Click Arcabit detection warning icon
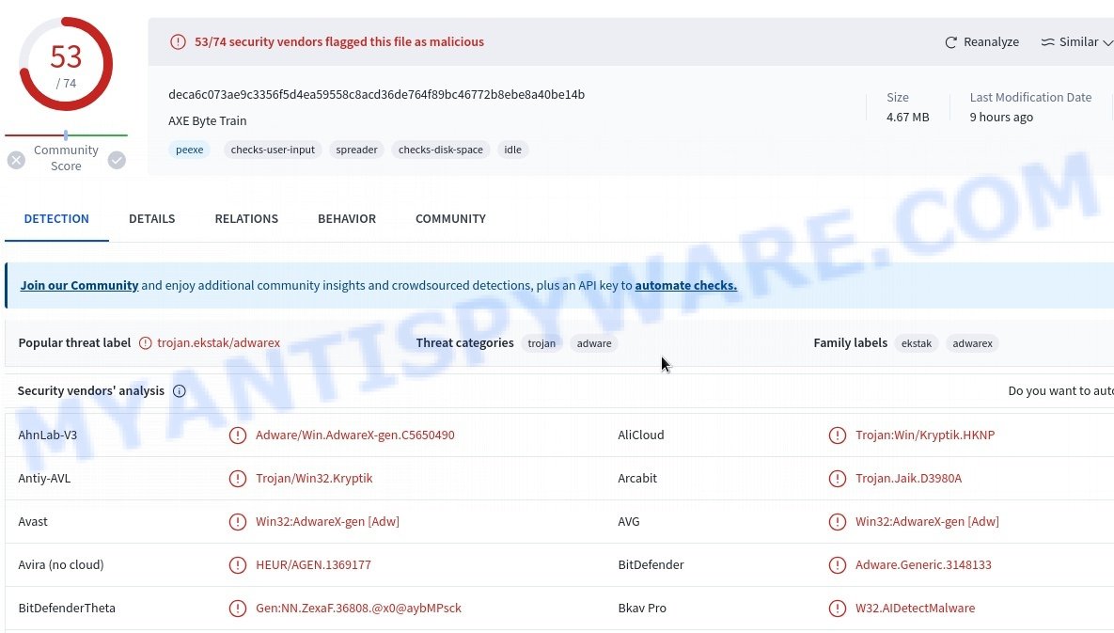1114x633 pixels. pyautogui.click(x=838, y=478)
